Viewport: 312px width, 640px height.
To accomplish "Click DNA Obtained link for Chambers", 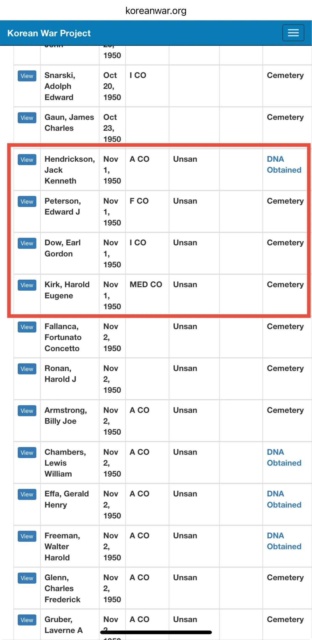I will tap(284, 458).
